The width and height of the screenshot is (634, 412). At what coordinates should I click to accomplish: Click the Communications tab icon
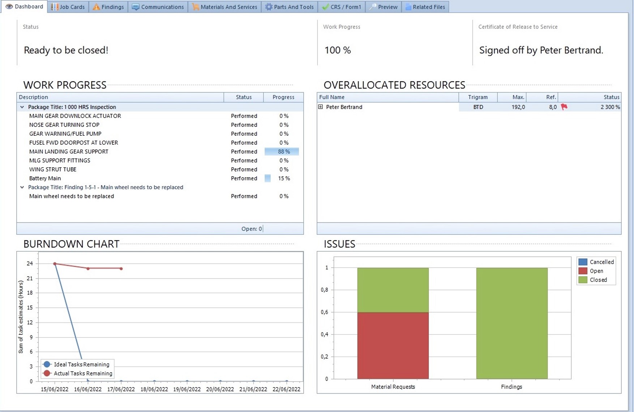click(x=136, y=7)
